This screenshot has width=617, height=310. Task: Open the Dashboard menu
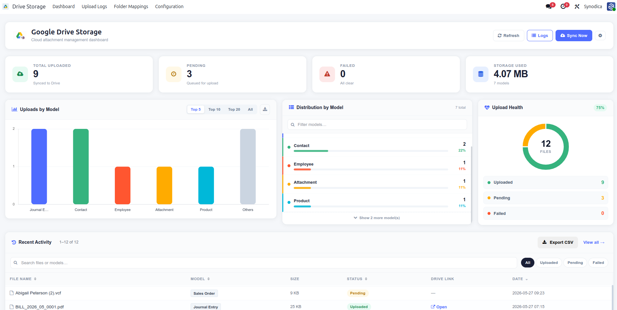[x=64, y=6]
